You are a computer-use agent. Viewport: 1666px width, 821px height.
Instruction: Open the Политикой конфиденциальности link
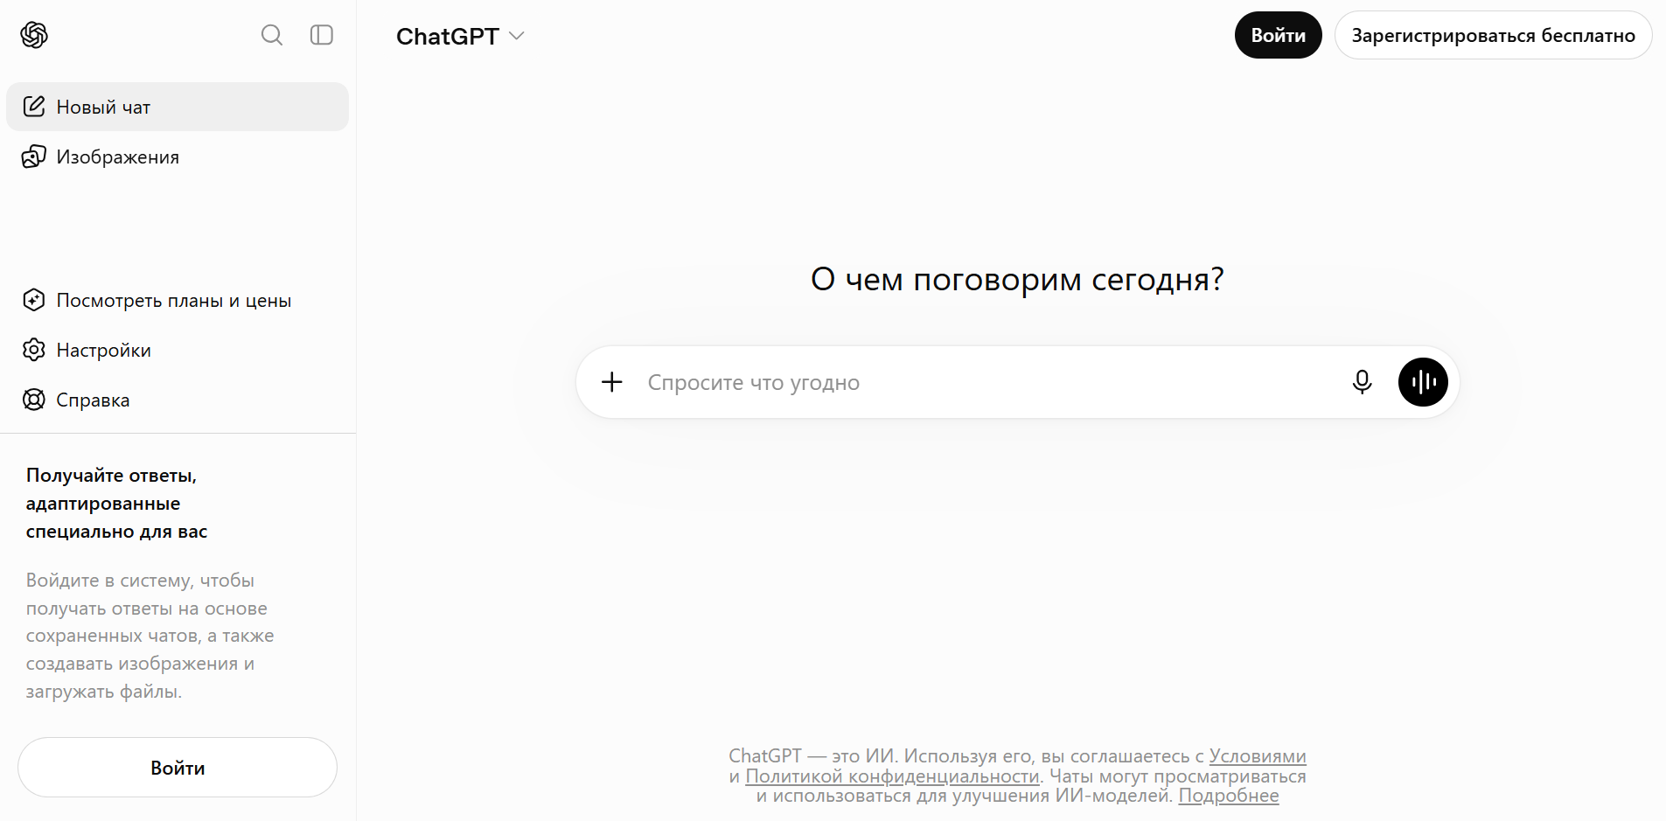click(x=892, y=776)
